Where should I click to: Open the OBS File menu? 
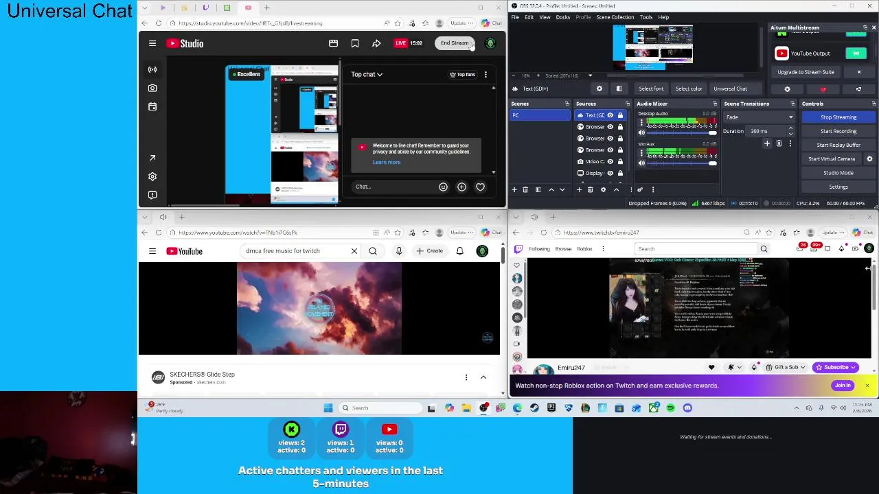(x=515, y=17)
